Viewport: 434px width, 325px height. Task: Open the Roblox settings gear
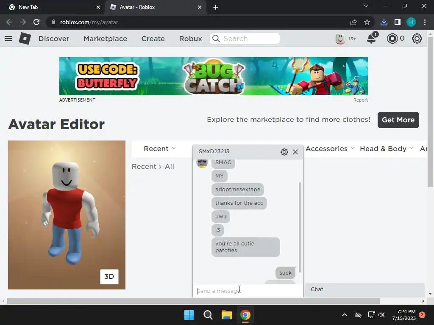(x=417, y=39)
